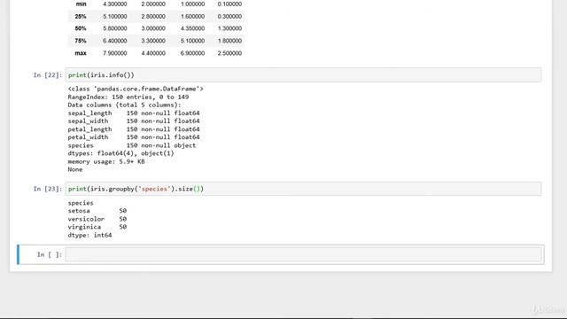Select the In [23] groupby code cell
567x319 pixels.
tap(303, 189)
